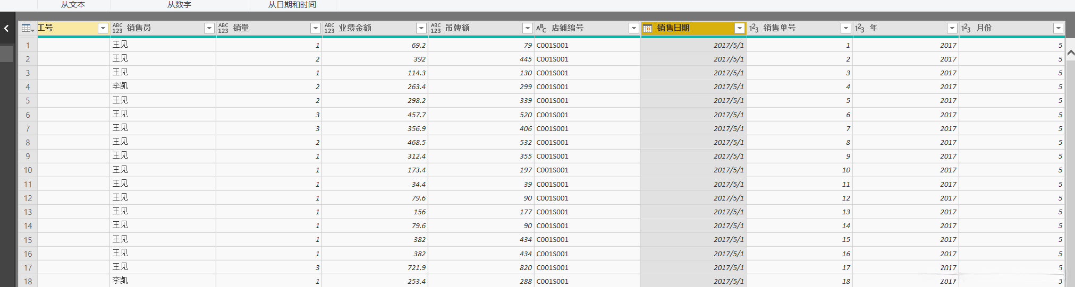The width and height of the screenshot is (1075, 287).
Task: Click 销售单号 value 12
Action: pos(800,198)
